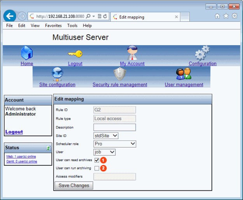Image resolution: width=243 pixels, height=200 pixels.
Task: Open the Gantt: 0 user(s) online link
Action: [x=22, y=161]
